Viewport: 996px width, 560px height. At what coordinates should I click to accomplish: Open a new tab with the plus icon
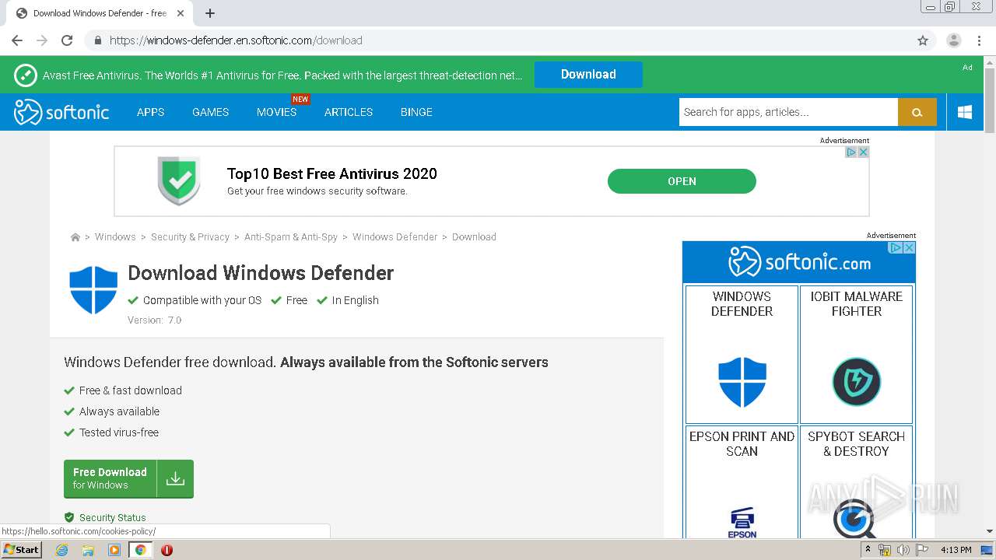[x=210, y=13]
